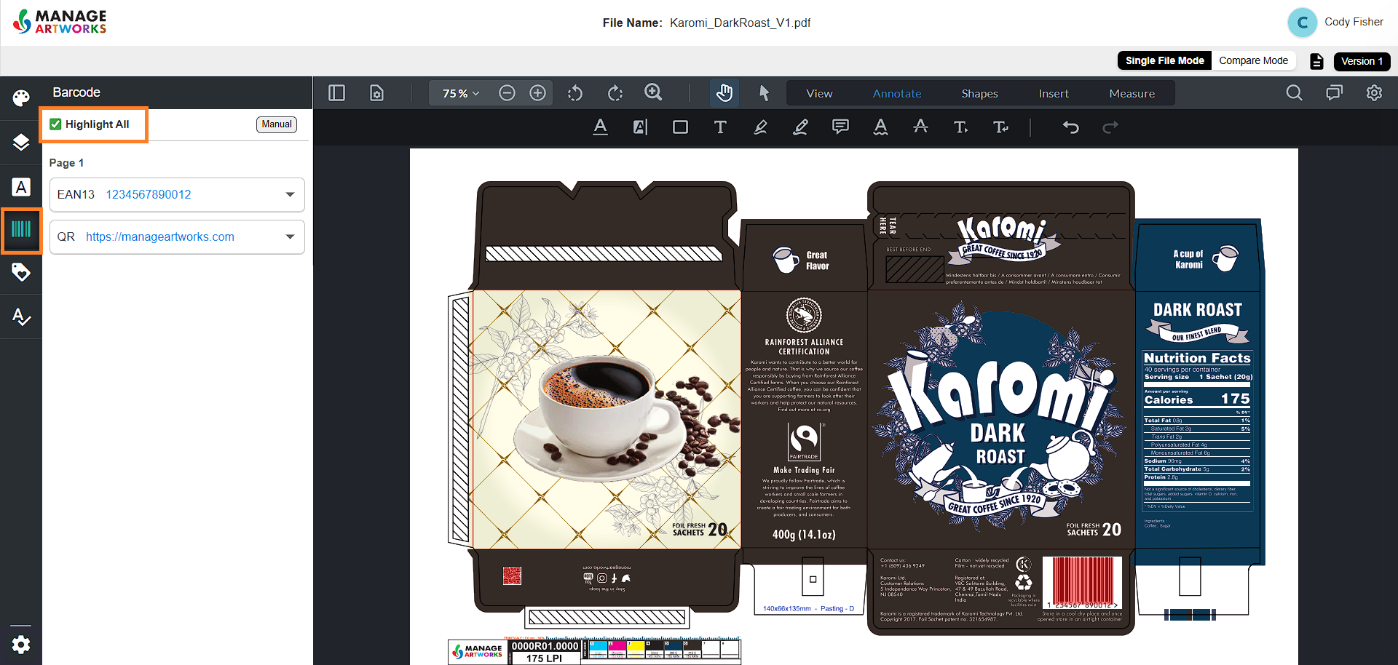The height and width of the screenshot is (665, 1398).
Task: Open Cody Fisher user profile
Action: 1354,22
